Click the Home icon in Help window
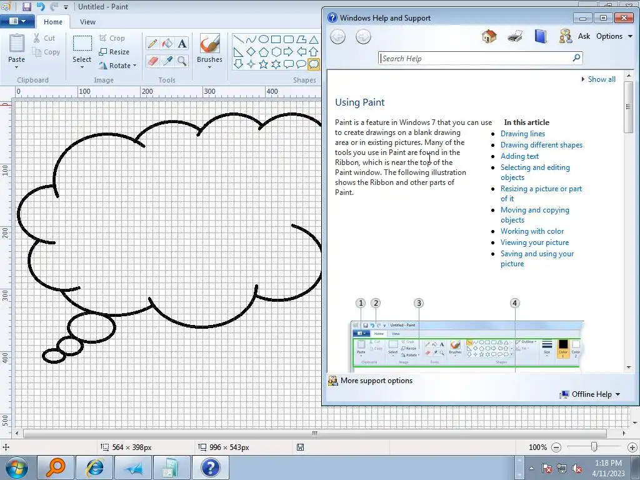Screen dimensions: 640x480 [x=489, y=36]
